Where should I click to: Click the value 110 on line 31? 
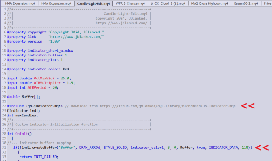click(x=245, y=148)
